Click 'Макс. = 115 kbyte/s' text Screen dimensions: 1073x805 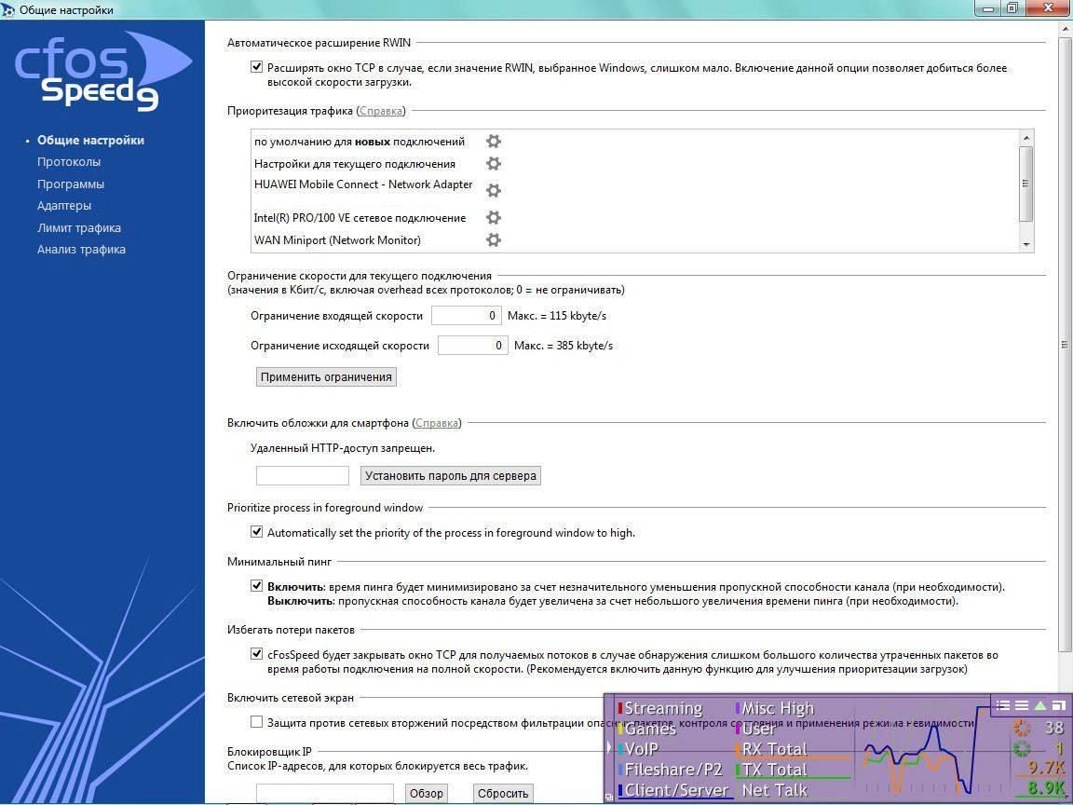(x=557, y=316)
